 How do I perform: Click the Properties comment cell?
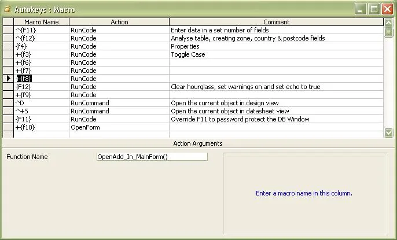click(x=276, y=46)
